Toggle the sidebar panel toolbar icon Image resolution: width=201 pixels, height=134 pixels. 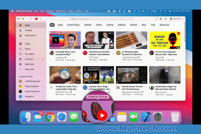pos(31,19)
